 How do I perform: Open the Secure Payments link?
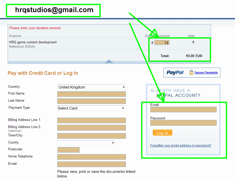206,73
